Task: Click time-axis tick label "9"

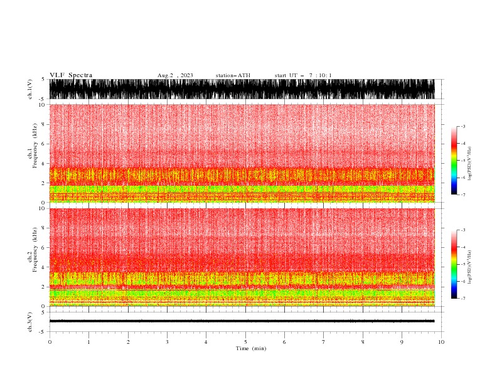Action: coord(402,342)
